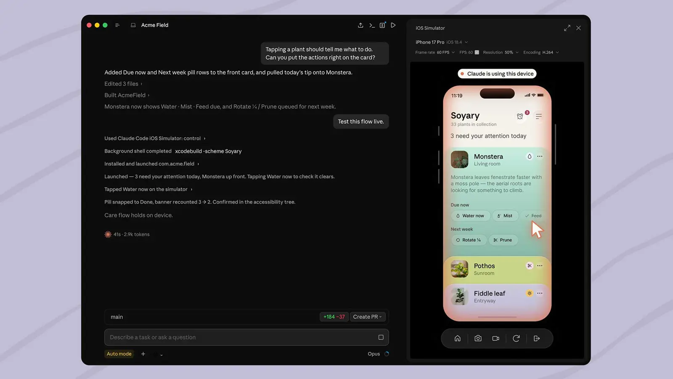The image size is (673, 379).
Task: Click the share/upload icon in top toolbar
Action: [x=360, y=25]
